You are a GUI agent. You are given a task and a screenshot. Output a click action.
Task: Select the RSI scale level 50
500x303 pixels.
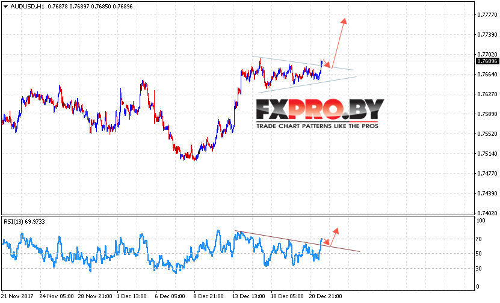pyautogui.click(x=478, y=254)
